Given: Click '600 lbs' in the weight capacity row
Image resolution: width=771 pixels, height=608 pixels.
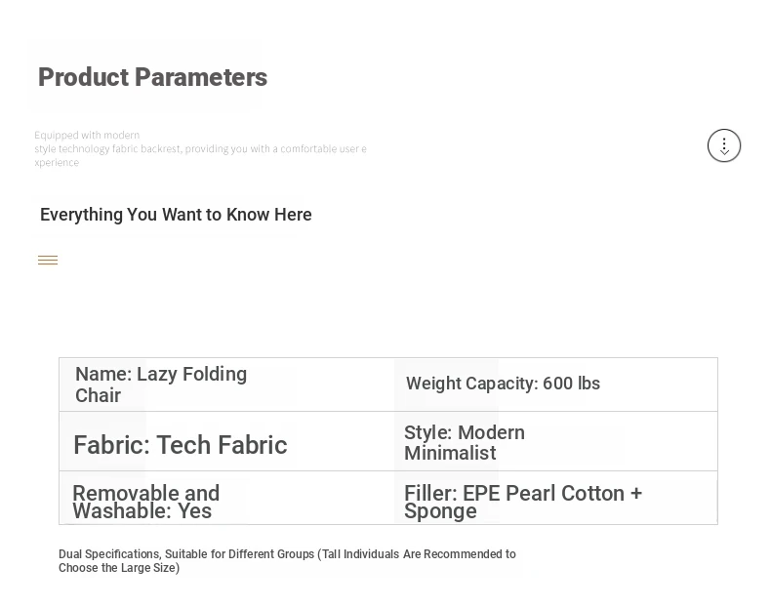Looking at the screenshot, I should click(x=571, y=384).
